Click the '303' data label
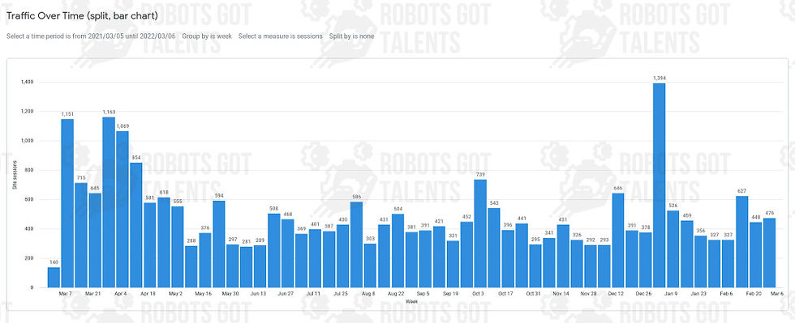 coord(370,239)
